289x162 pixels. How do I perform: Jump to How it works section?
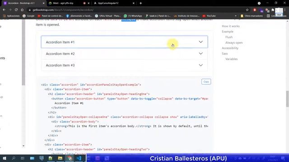click(231, 26)
